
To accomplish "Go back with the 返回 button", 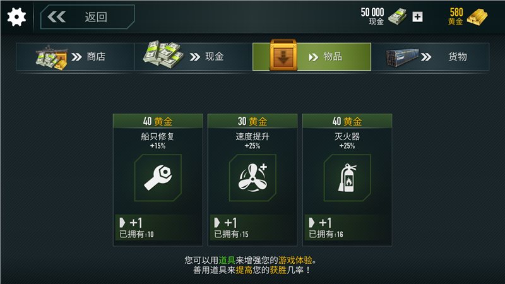I will [88, 17].
